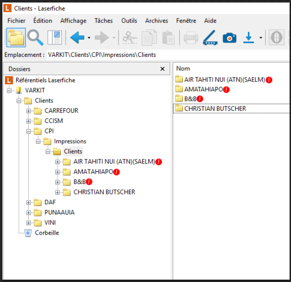Open the Affichage menu
The height and width of the screenshot is (282, 291).
tap(73, 21)
